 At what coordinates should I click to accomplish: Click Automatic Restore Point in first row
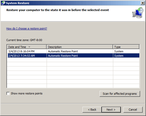click(x=63, y=51)
